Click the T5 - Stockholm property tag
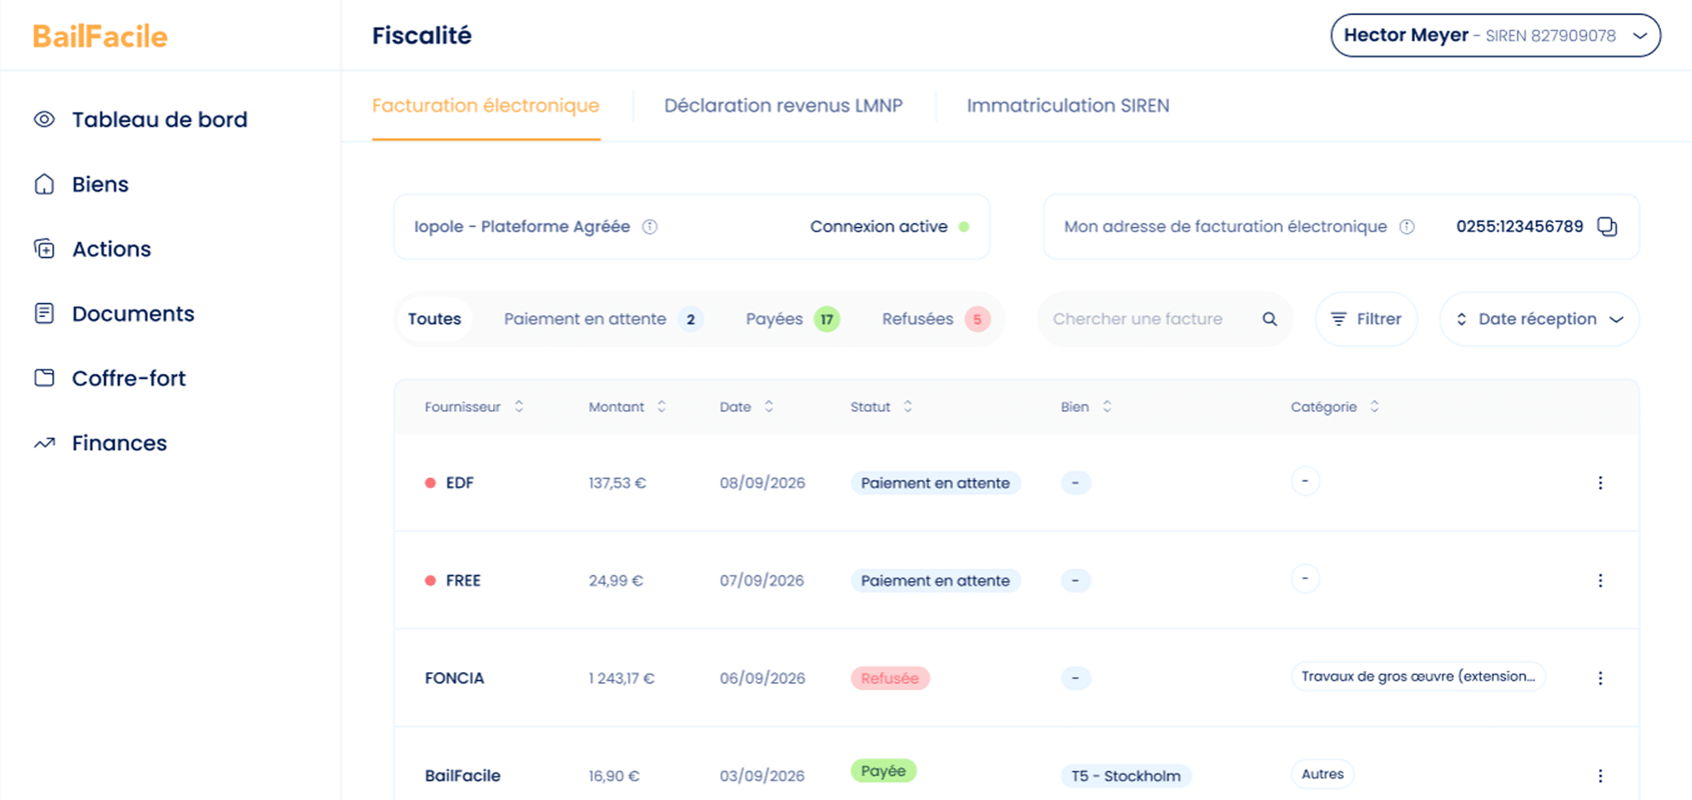Viewport: 1692px width, 800px height. (1126, 776)
